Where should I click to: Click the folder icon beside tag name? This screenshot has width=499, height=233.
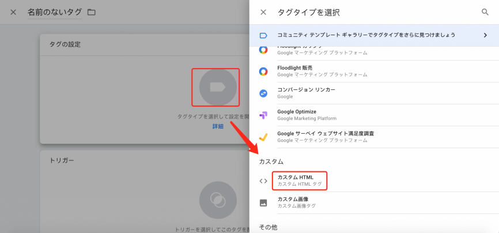pos(92,13)
